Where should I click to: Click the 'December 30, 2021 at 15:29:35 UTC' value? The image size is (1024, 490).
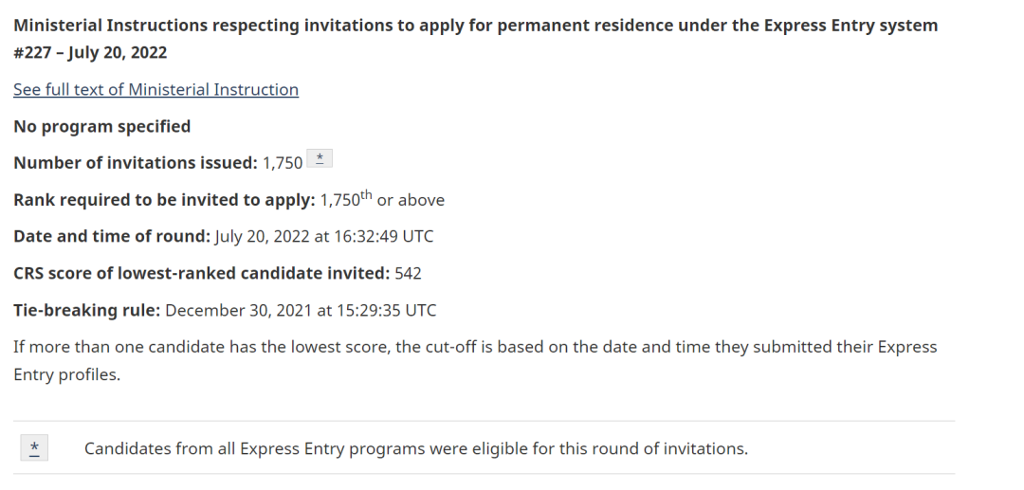(301, 310)
